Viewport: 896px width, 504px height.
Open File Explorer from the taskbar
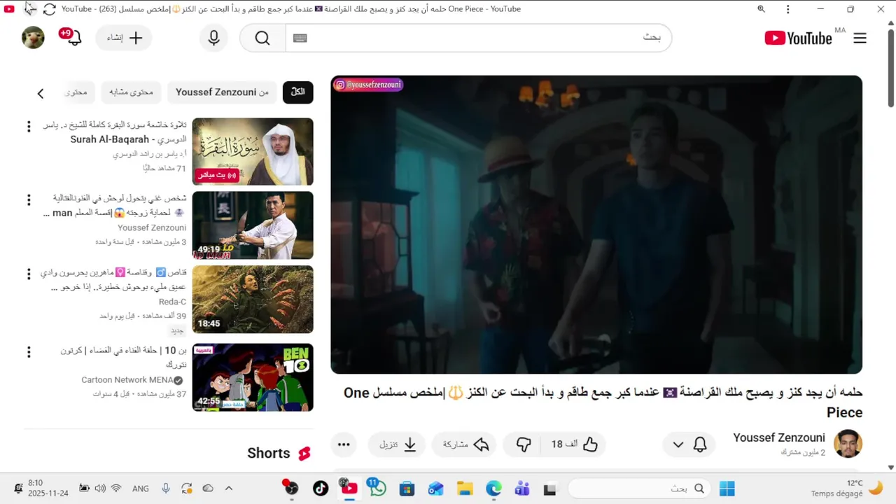(x=465, y=489)
